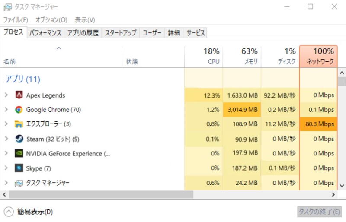Click the horizontal scrollbar right arrow
The height and width of the screenshot is (222, 346).
point(333,194)
